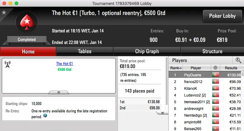The width and height of the screenshot is (244, 131).
Task: Click the Portugal flag beside KitanoK
Action: [x=216, y=89]
